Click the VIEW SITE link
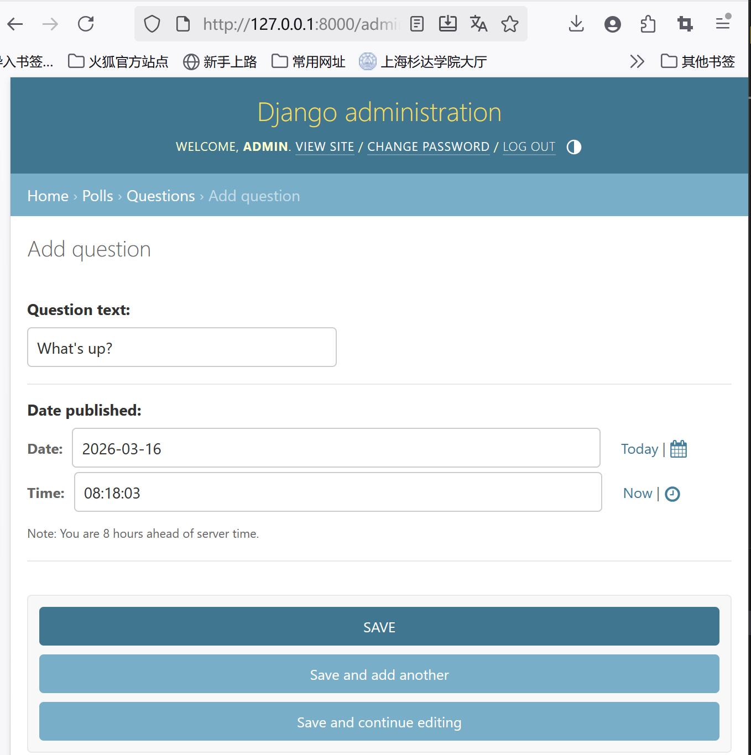The height and width of the screenshot is (755, 751). coord(325,146)
